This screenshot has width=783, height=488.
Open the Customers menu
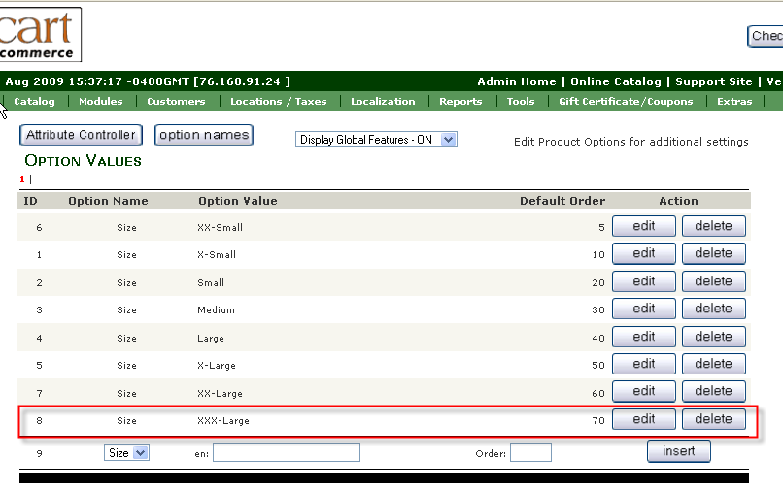(176, 102)
